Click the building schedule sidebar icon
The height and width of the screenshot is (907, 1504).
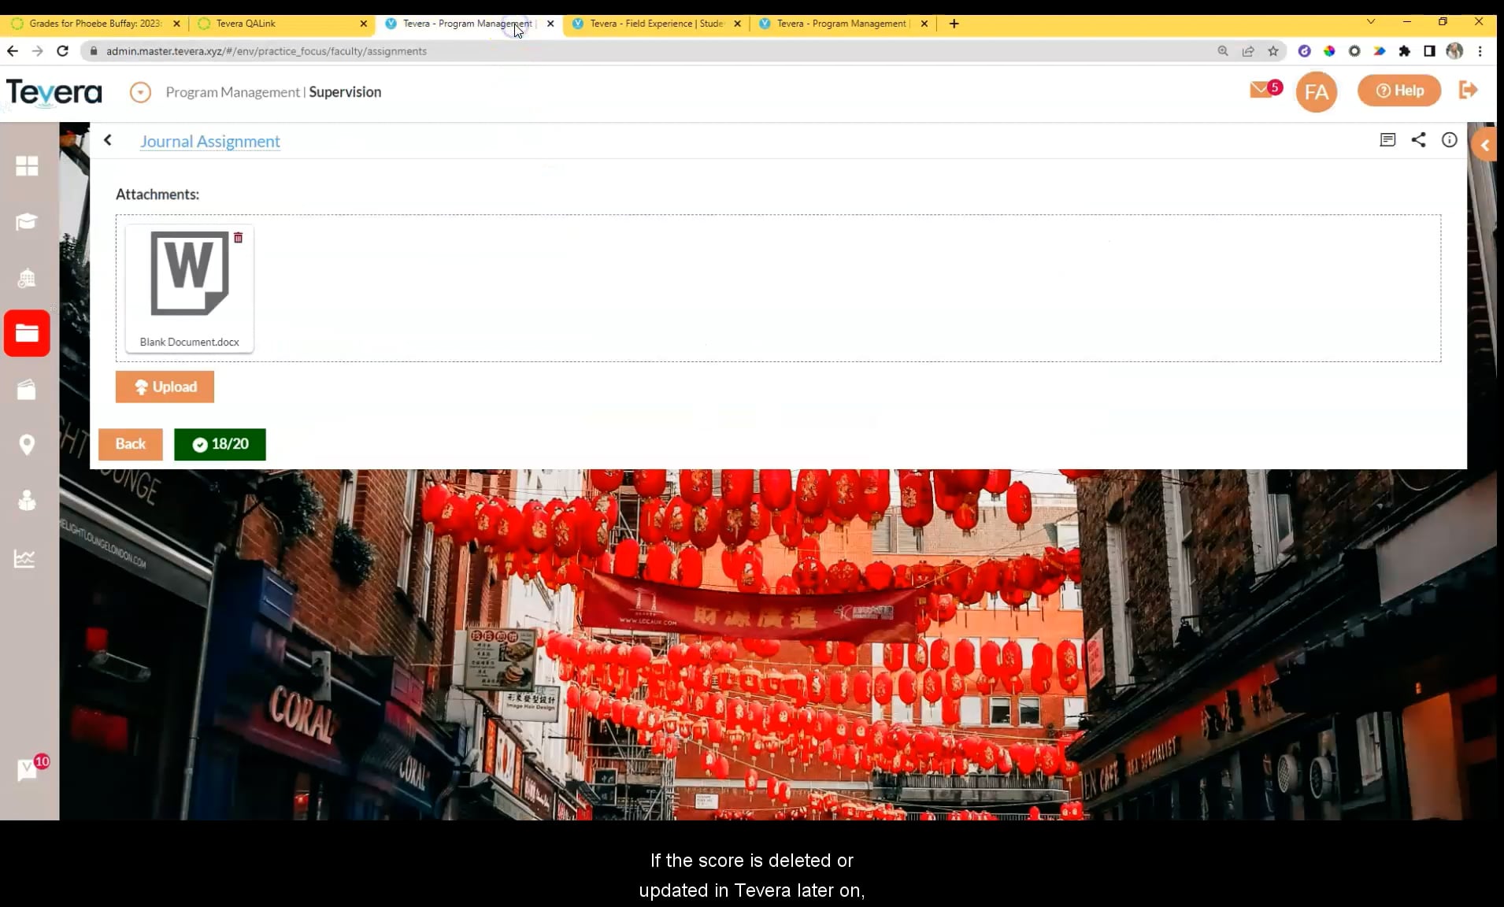[x=28, y=279]
